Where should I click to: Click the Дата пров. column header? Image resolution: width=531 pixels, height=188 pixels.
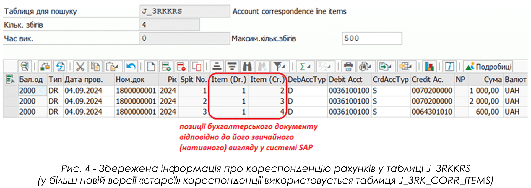89,80
